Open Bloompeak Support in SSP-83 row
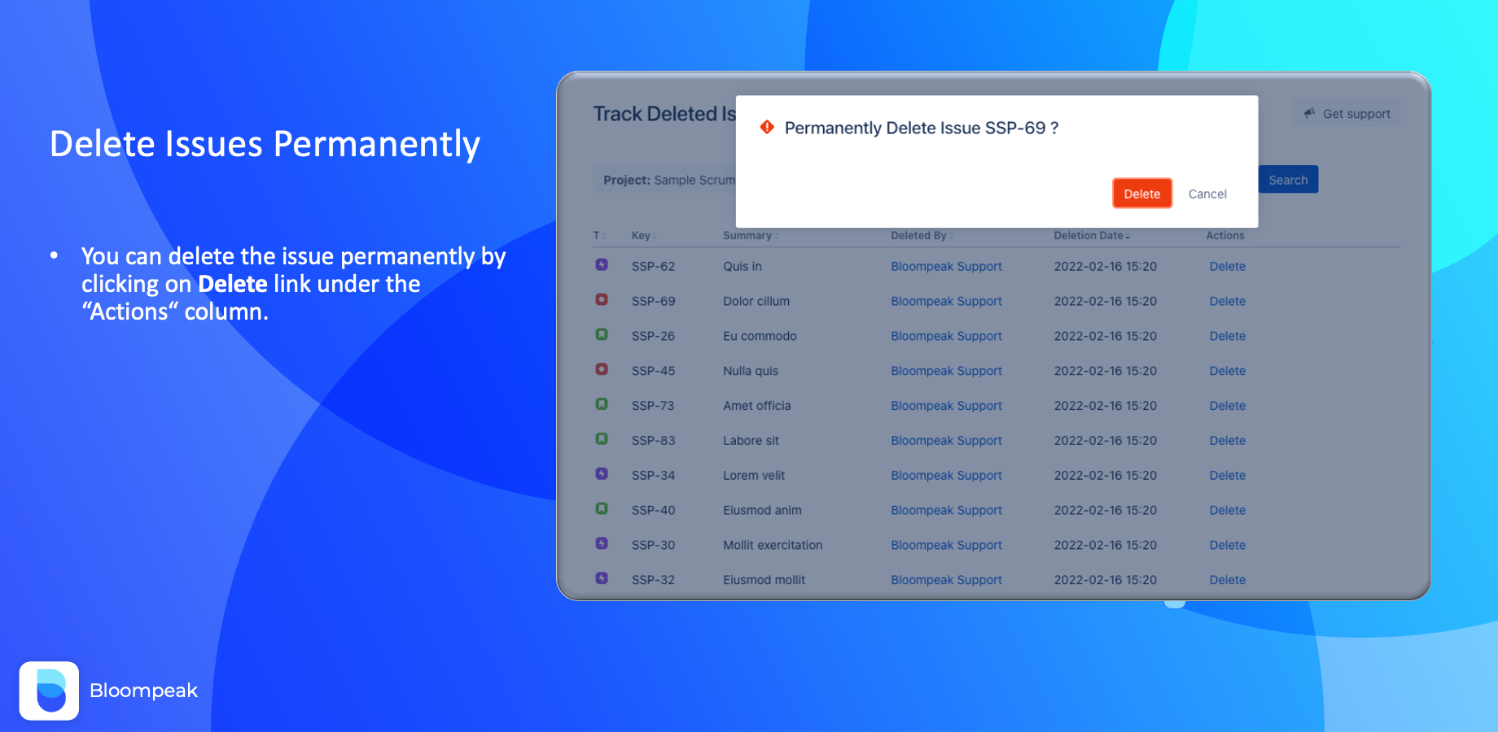1498x732 pixels. [x=946, y=441]
